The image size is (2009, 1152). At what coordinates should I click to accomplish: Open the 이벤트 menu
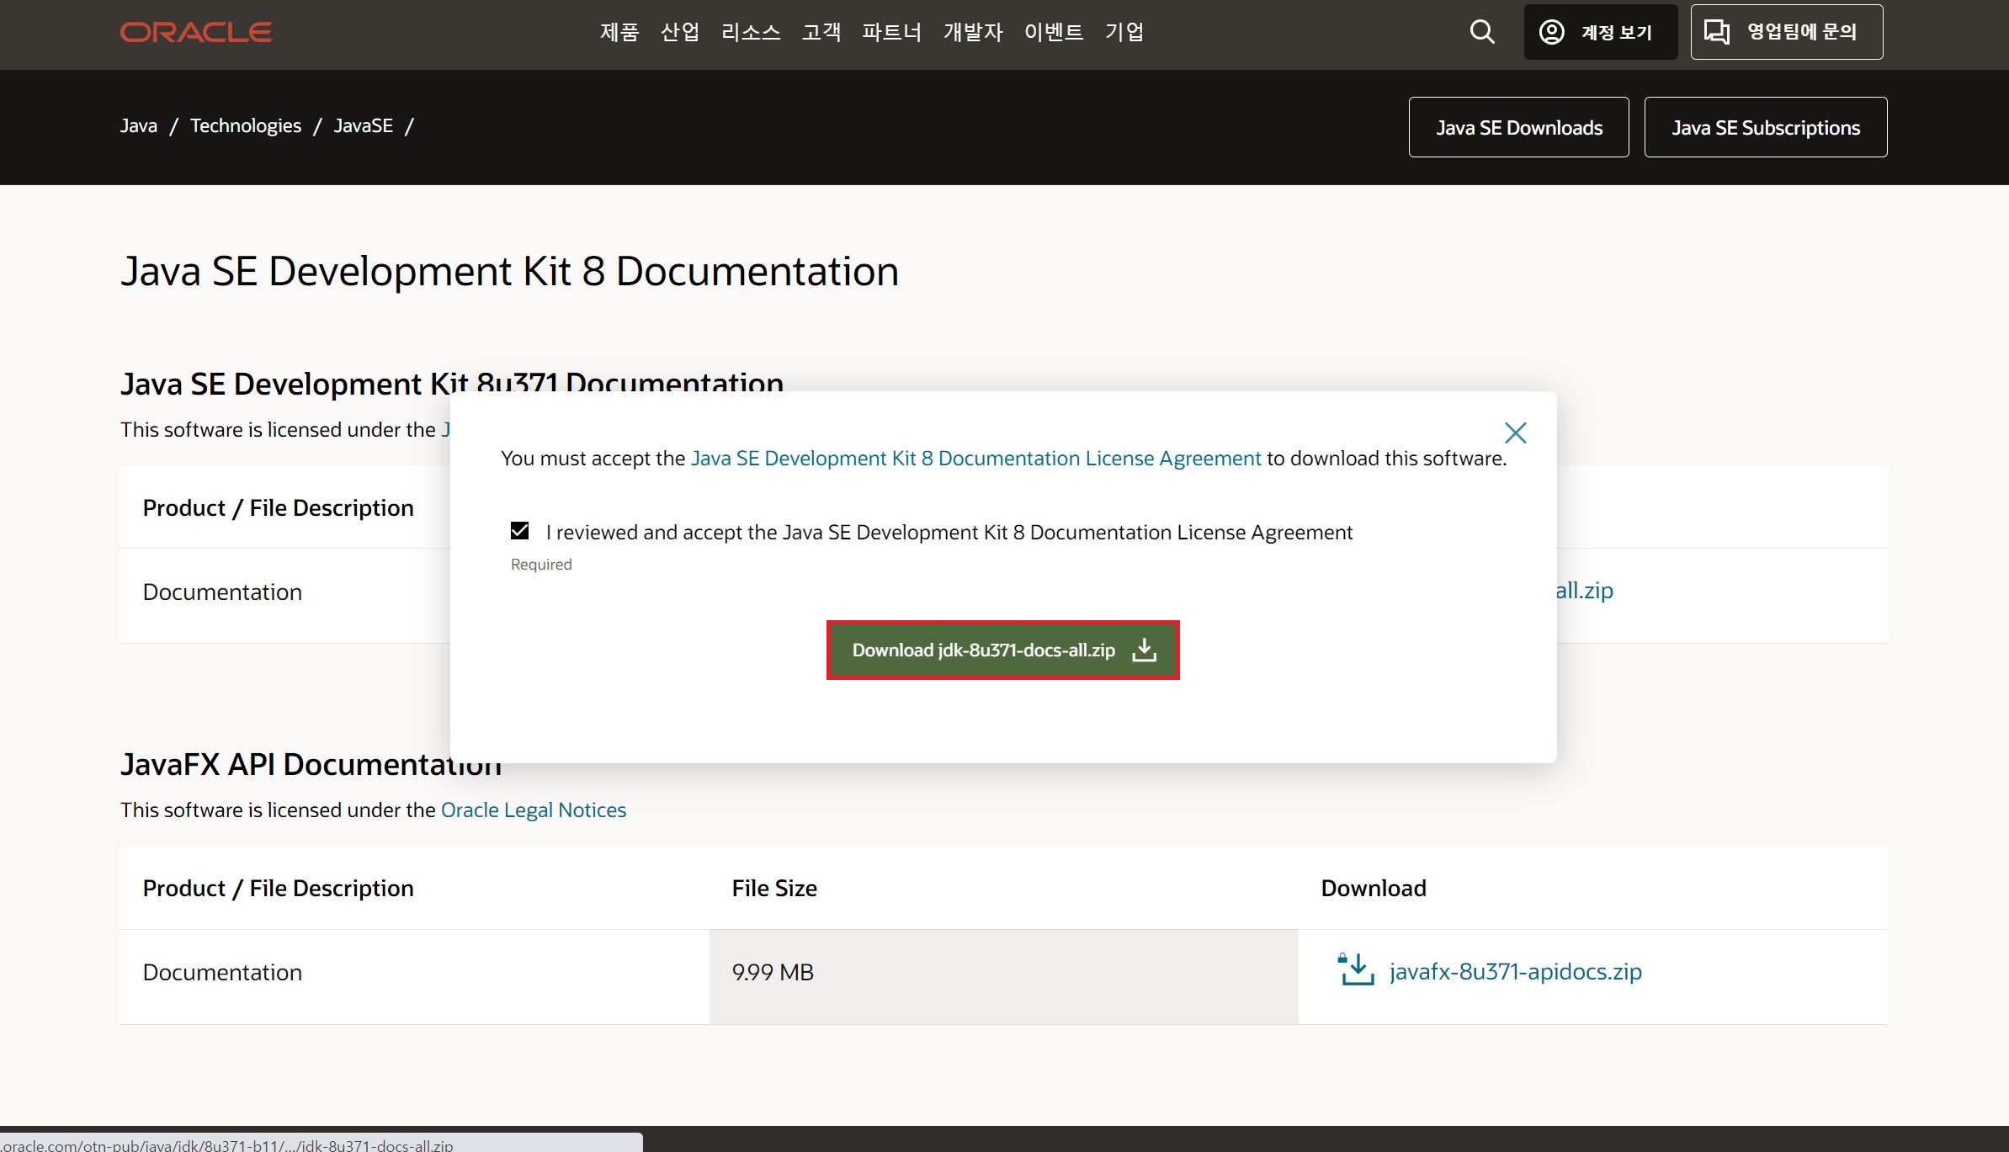(1054, 32)
